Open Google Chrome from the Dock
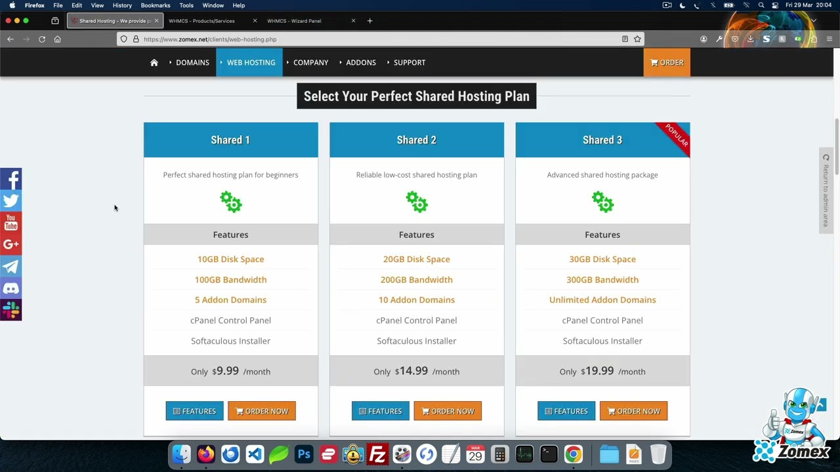The height and width of the screenshot is (472, 840). 574,454
